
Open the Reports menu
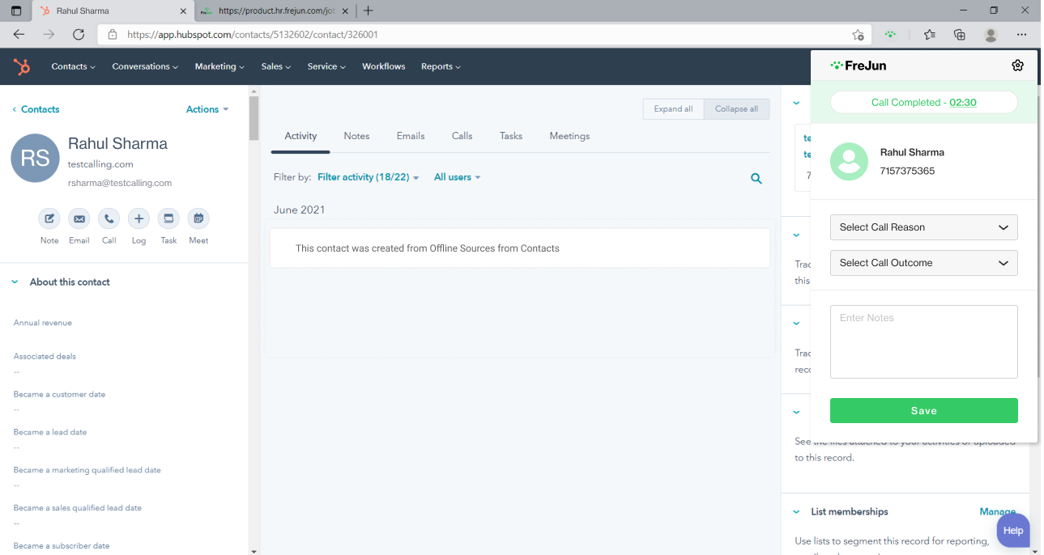pyautogui.click(x=441, y=66)
